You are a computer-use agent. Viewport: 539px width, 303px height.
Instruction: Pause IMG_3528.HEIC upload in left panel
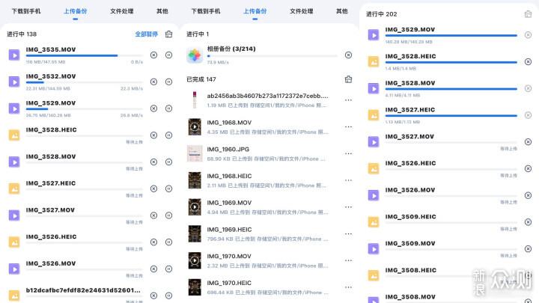click(168, 135)
